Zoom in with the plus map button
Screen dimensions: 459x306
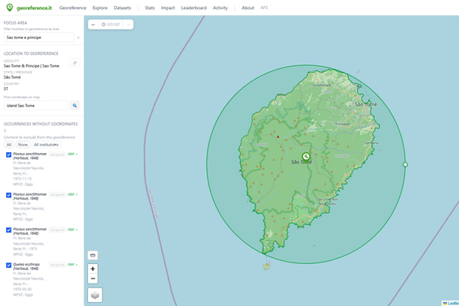[93, 268]
